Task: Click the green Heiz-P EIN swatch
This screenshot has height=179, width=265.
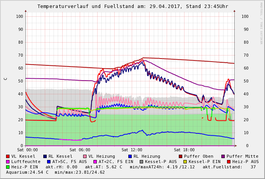Action: (x=8, y=167)
